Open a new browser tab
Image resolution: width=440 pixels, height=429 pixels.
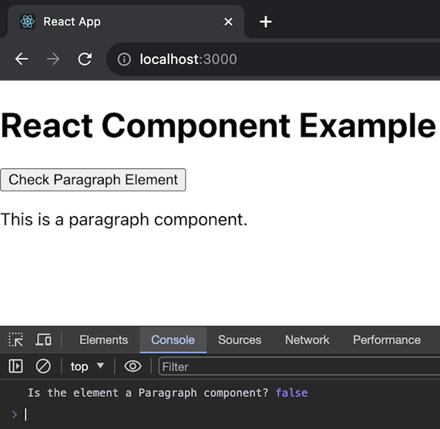265,22
